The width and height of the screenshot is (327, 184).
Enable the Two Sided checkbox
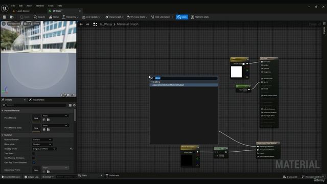point(33,153)
